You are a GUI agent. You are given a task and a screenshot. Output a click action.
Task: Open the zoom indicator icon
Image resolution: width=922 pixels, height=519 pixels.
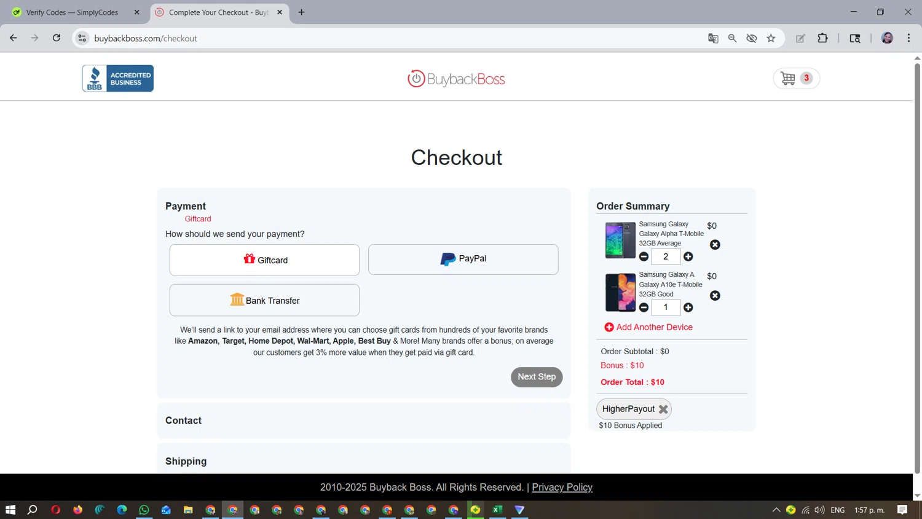[732, 38]
